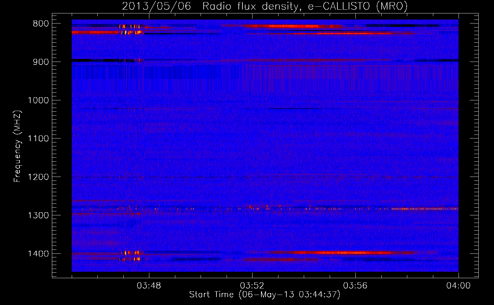Click the 'Frequency (MHZ)' axis label
The width and height of the screenshot is (494, 305).
[x=18, y=146]
